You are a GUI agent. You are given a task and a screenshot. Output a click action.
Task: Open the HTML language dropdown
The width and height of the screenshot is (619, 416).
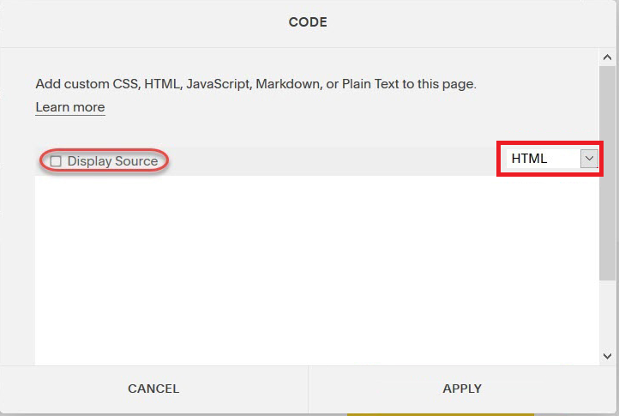click(x=552, y=159)
